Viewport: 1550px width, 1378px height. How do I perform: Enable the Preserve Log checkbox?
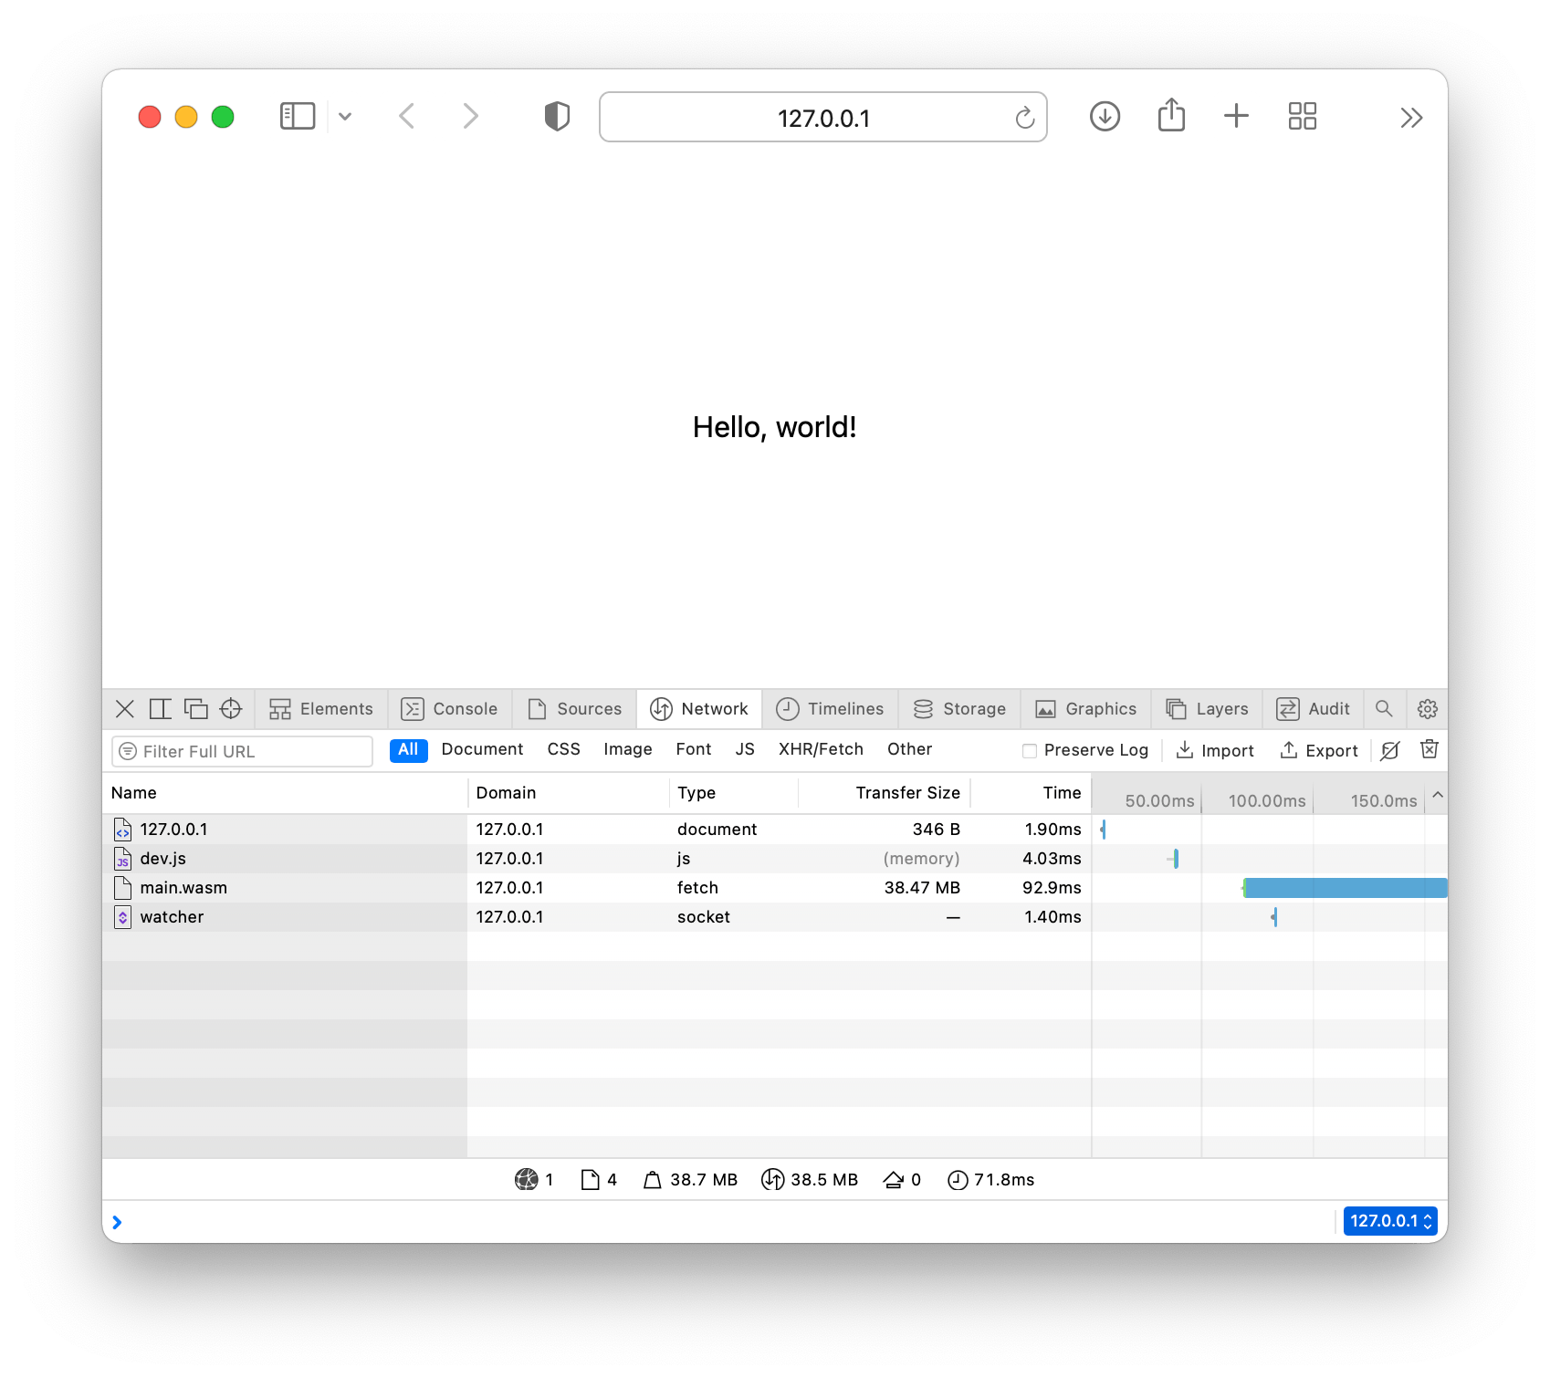[1030, 750]
